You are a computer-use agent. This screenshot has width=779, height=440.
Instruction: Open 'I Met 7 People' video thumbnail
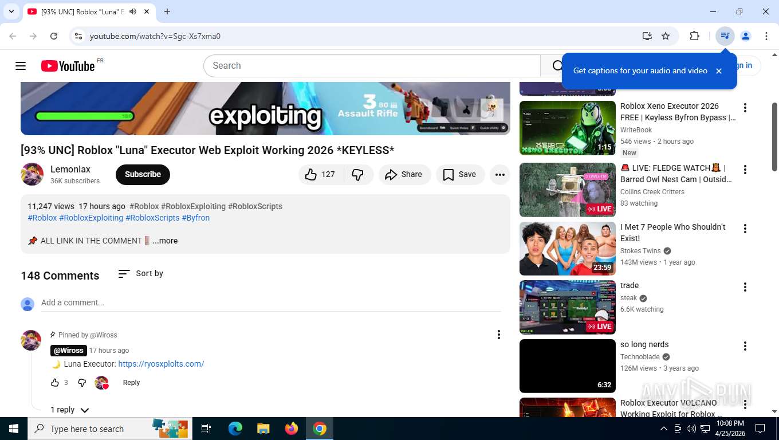(x=568, y=249)
